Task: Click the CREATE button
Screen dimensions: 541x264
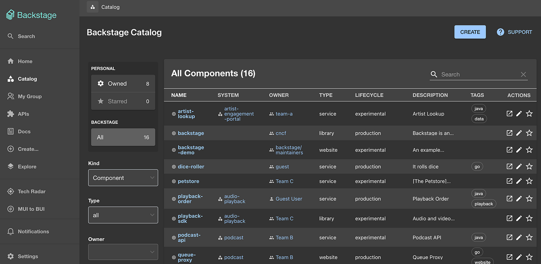Action: pos(470,32)
